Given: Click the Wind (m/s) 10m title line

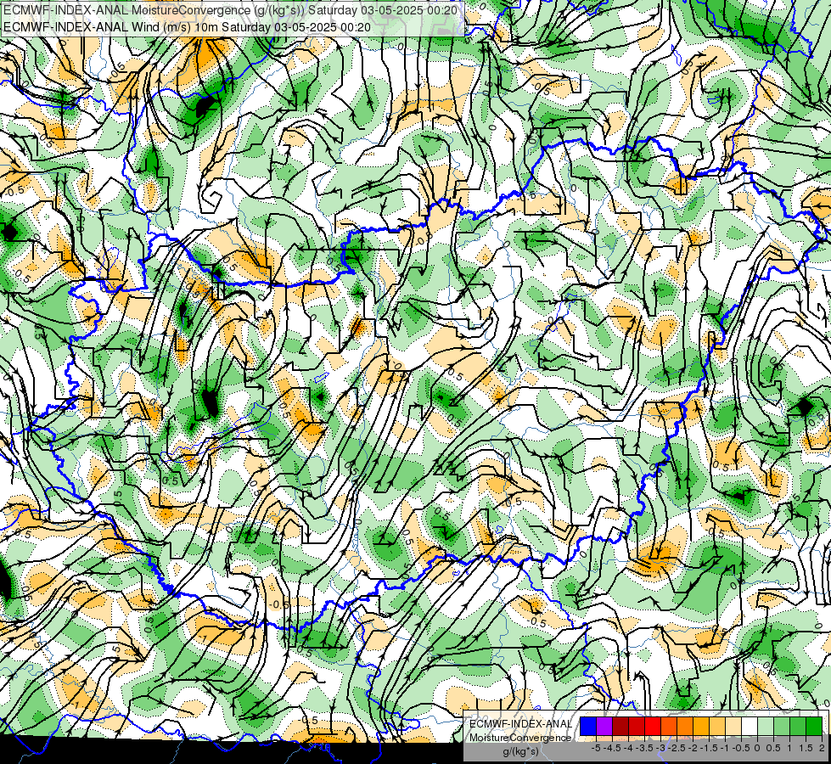Looking at the screenshot, I should 187,26.
